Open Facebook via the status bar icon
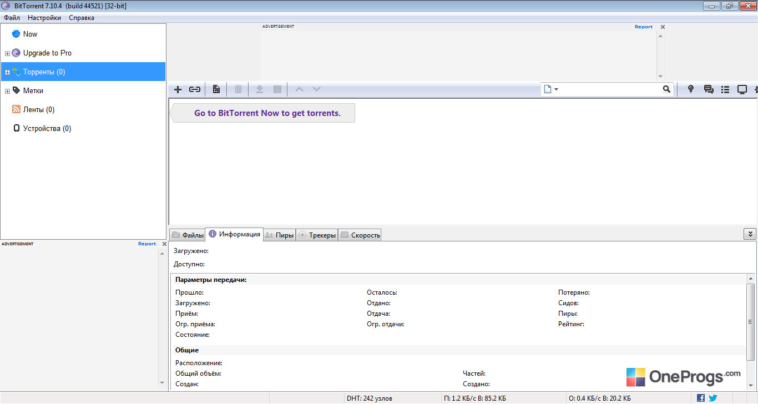Screen dimensions: 758x404 pos(701,398)
